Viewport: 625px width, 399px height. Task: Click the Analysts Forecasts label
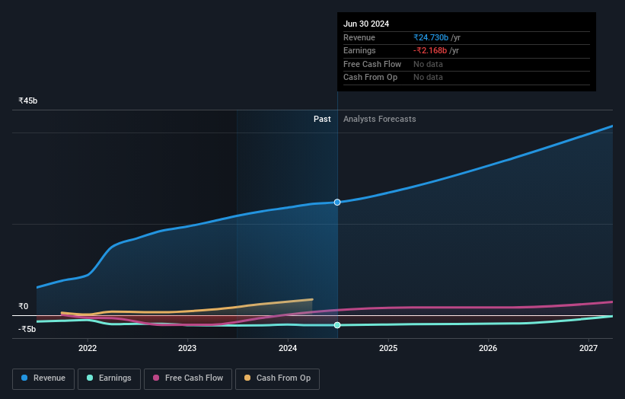(379, 120)
